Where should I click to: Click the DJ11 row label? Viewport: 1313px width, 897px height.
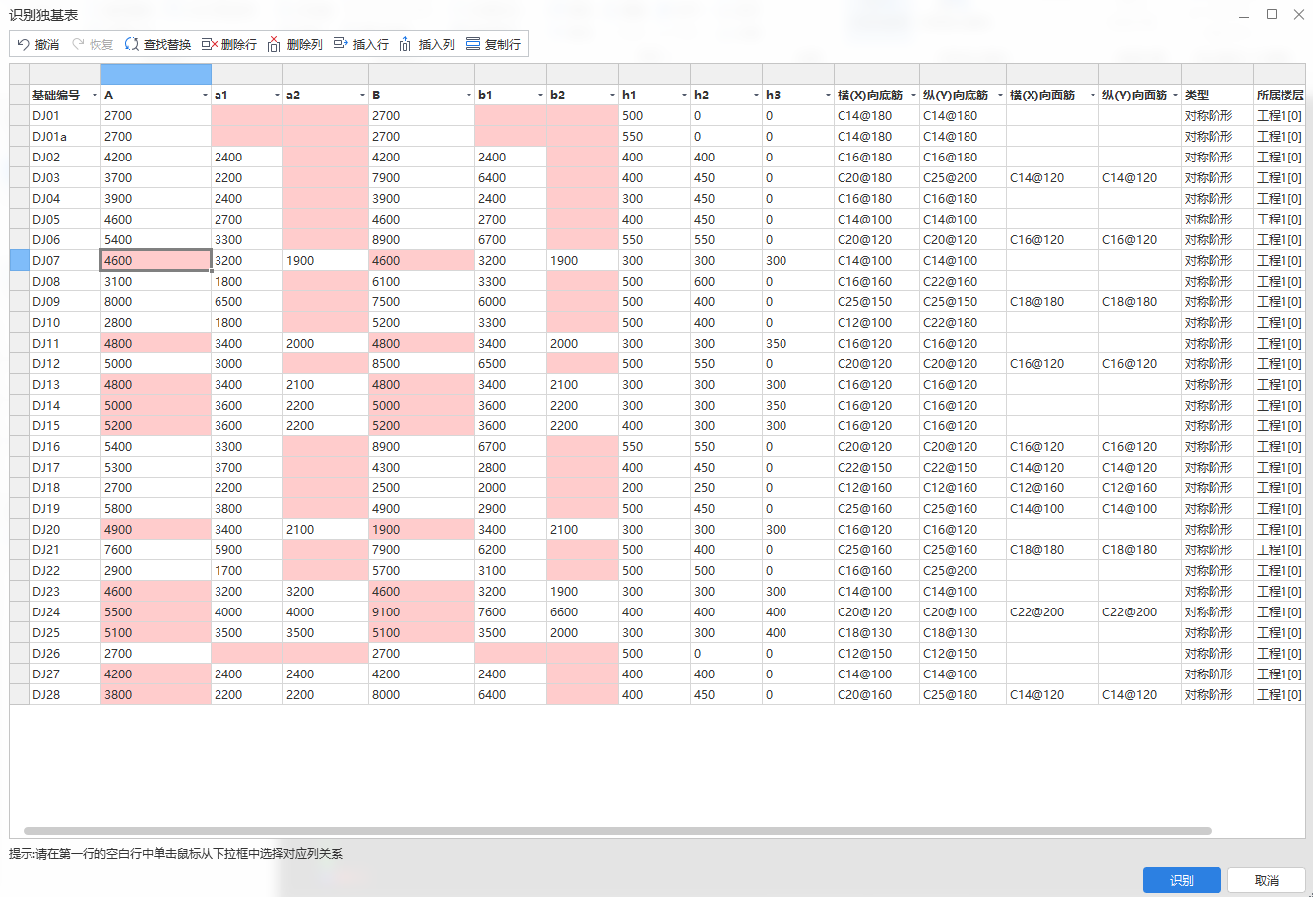pos(65,344)
